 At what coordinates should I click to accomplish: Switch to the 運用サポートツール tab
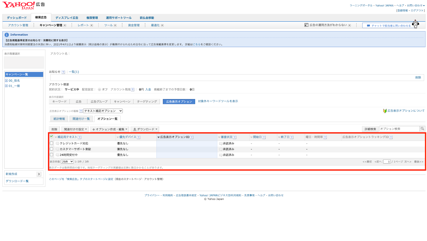pos(119,18)
